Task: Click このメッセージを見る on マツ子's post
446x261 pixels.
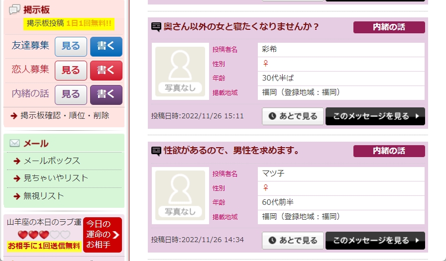Action: click(375, 241)
